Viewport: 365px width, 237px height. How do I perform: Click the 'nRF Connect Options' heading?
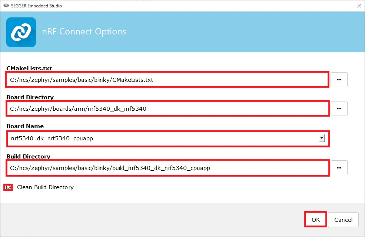(84, 31)
